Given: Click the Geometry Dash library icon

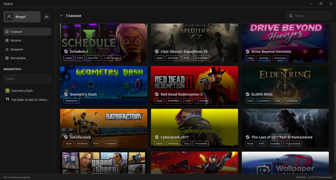Looking at the screenshot, I should coord(8,91).
